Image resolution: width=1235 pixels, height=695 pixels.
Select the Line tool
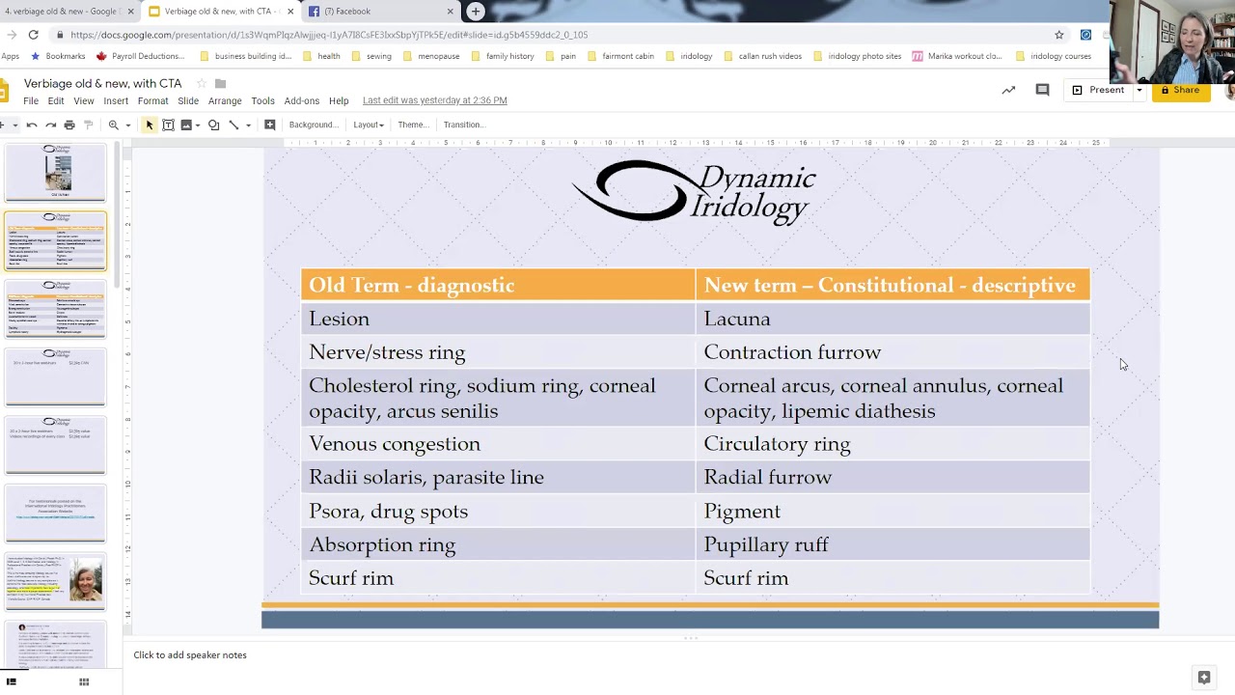(233, 125)
